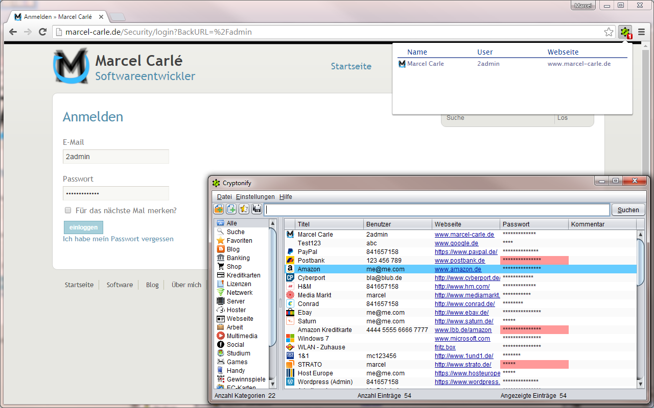Click the Media Markt entry icon
The height and width of the screenshot is (408, 654).
290,295
